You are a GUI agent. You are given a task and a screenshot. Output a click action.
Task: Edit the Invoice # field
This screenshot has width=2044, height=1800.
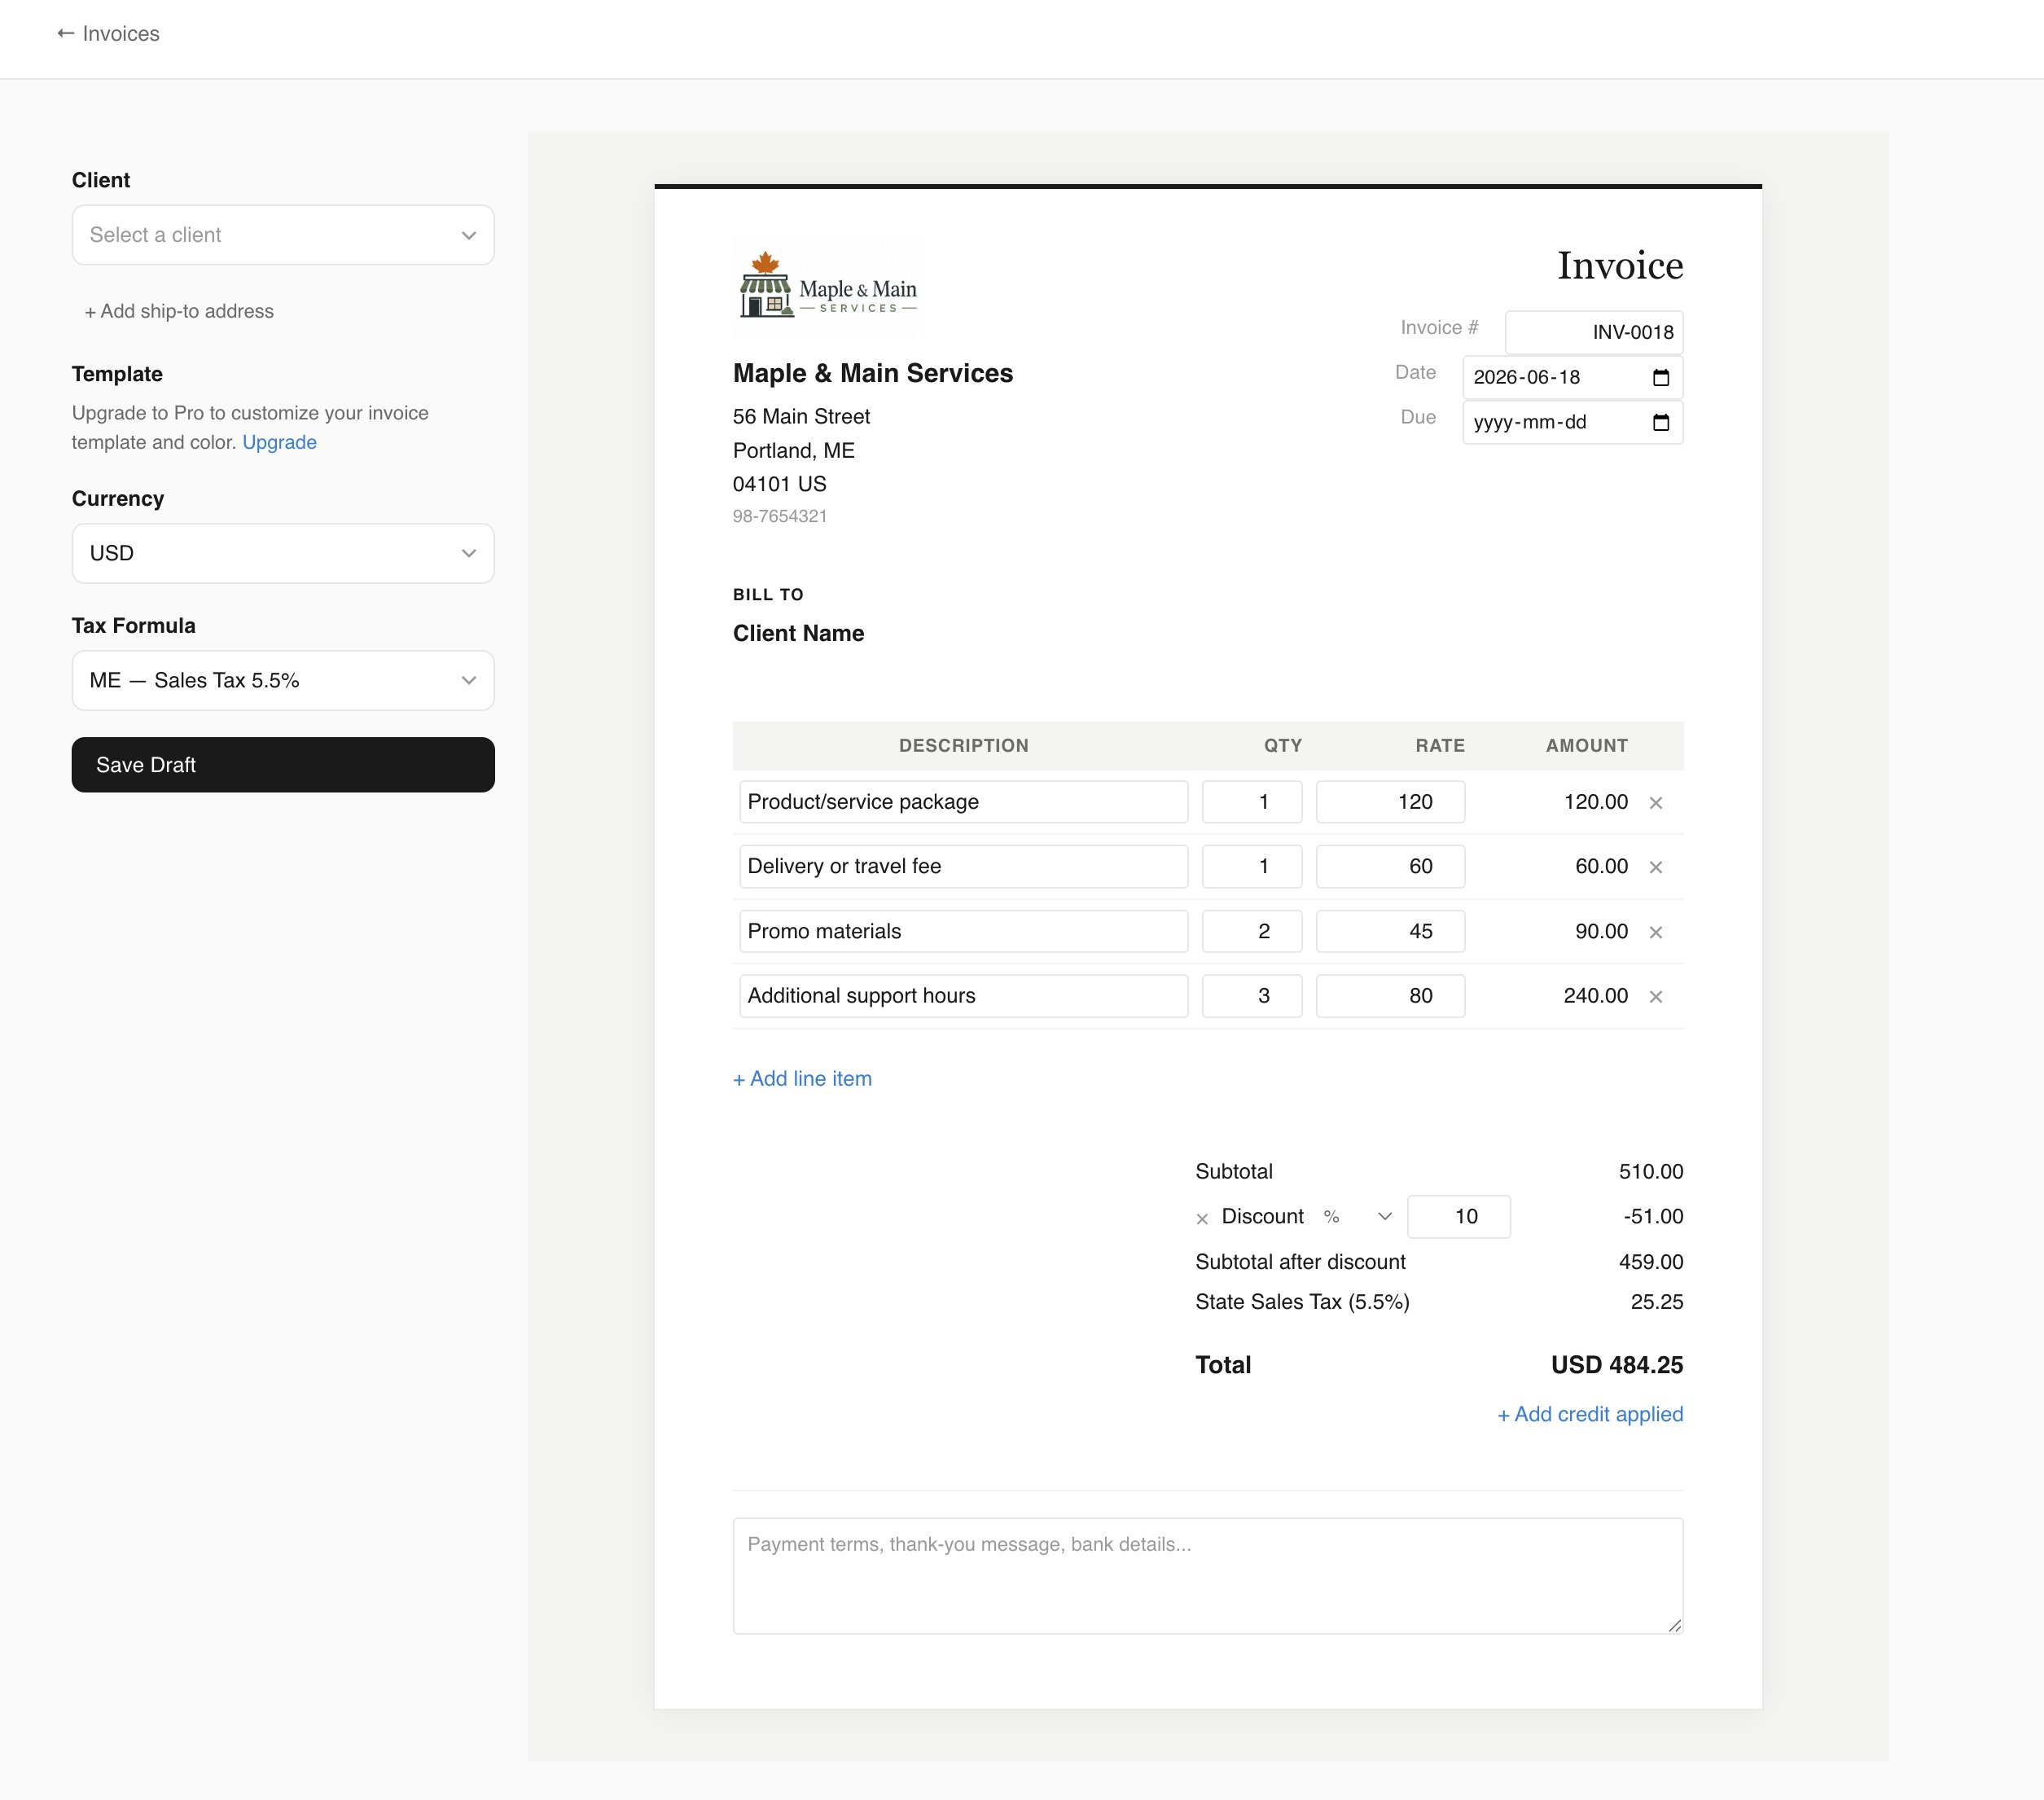1594,332
